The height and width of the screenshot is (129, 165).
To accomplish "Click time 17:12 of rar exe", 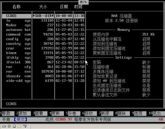I will click(79, 72).
